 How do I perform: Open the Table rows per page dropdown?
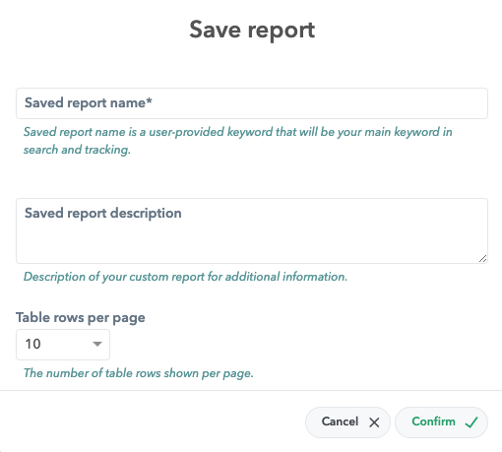click(63, 345)
